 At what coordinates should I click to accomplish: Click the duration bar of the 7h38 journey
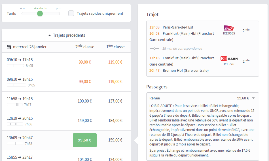point(15,143)
